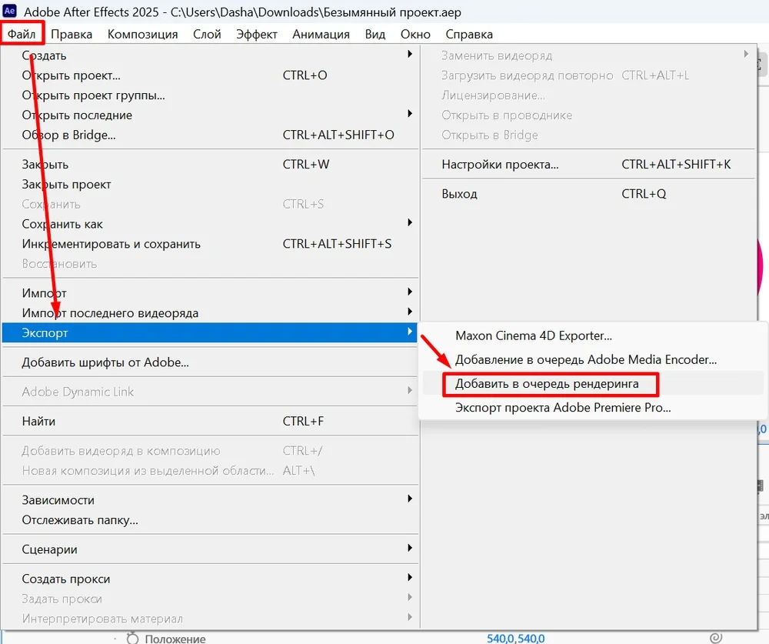Image resolution: width=769 pixels, height=644 pixels.
Task: Open the Сохранить как submenu
Action: pos(410,224)
